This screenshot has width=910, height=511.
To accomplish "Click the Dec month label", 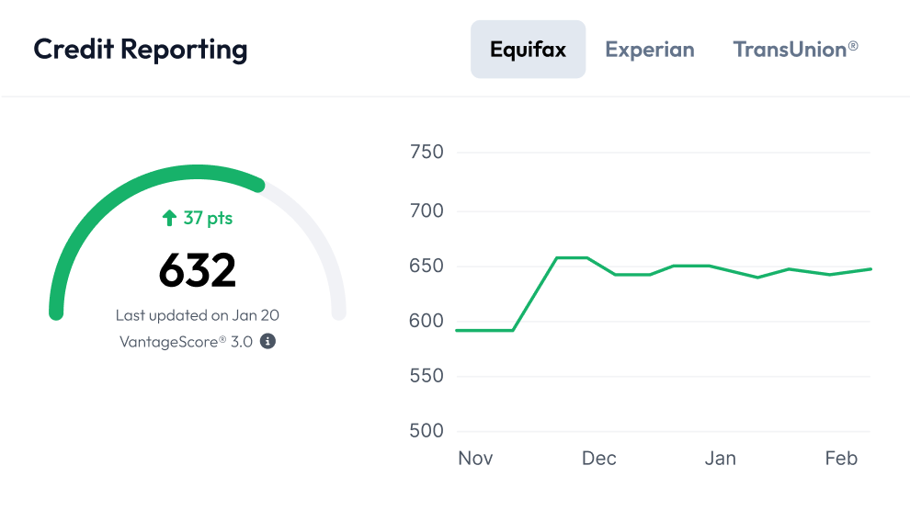I will (599, 458).
